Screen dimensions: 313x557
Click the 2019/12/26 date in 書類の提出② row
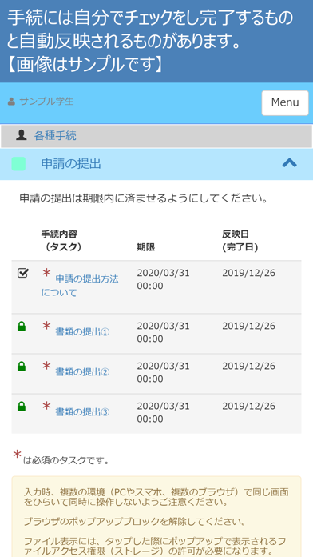[248, 367]
